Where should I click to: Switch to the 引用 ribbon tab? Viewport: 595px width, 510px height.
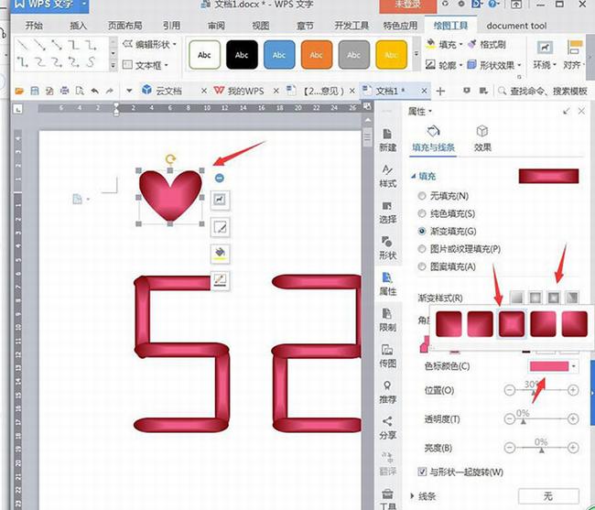click(171, 26)
